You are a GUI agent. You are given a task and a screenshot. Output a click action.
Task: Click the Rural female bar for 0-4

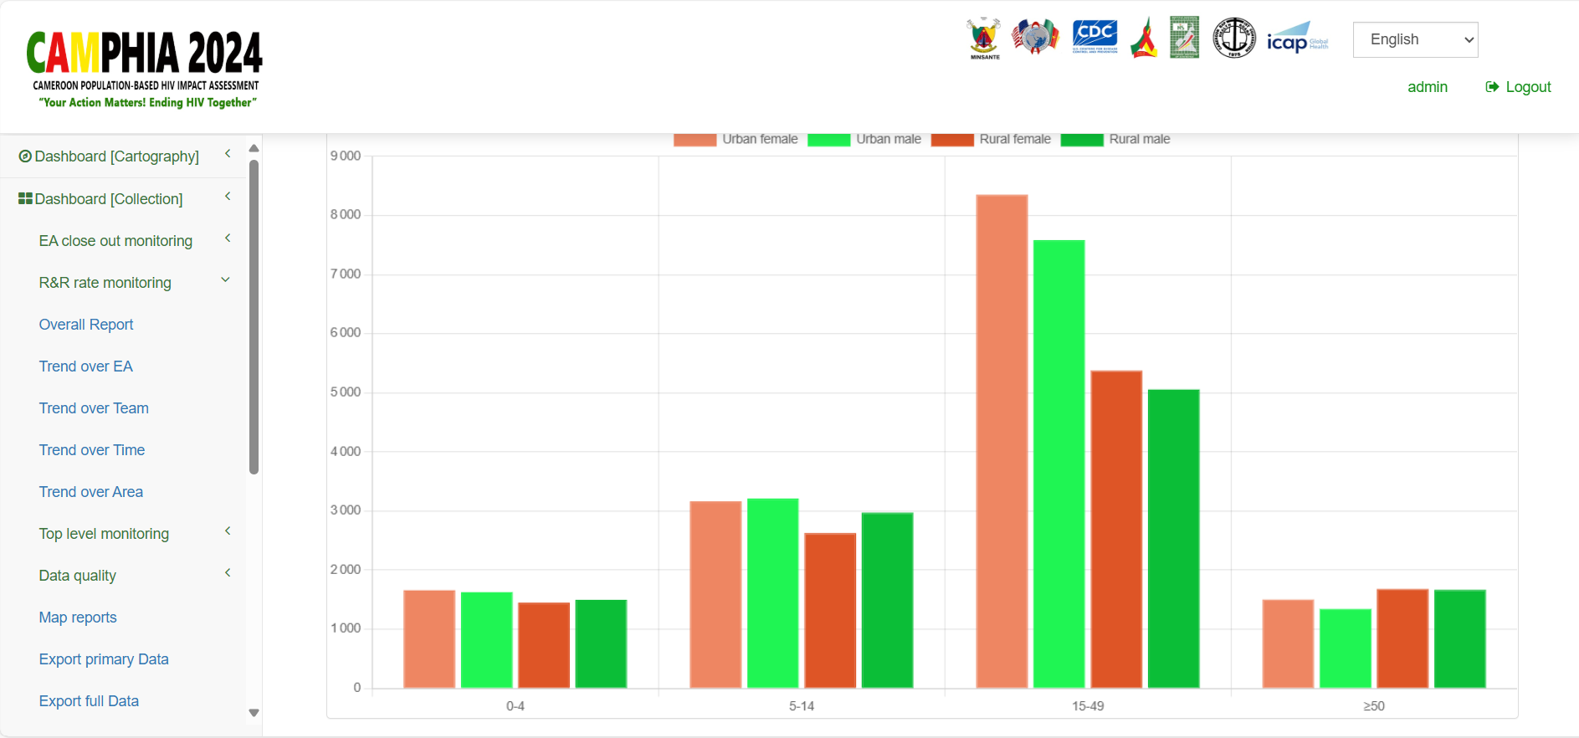[x=544, y=645]
